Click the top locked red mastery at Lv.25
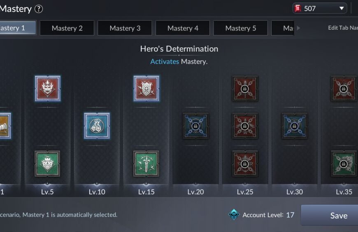Viewport: 358px width, 232px height. (245, 89)
